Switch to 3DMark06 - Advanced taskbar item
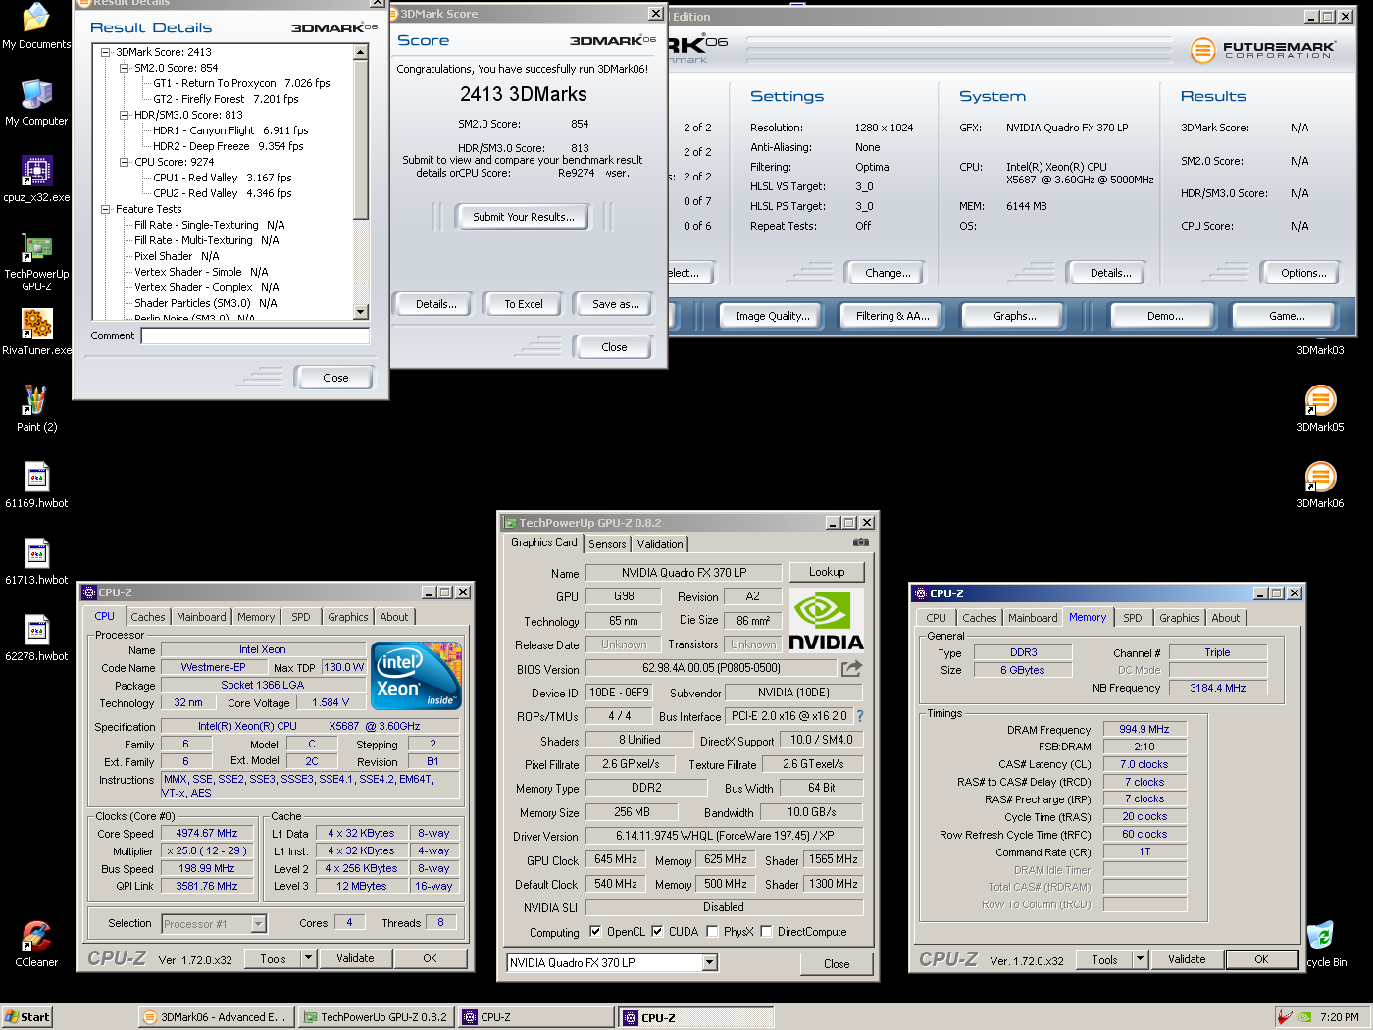This screenshot has height=1030, width=1373. click(x=215, y=1017)
